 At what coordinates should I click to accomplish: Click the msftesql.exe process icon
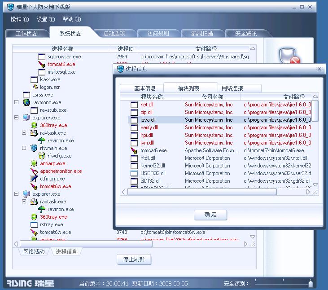point(42,72)
